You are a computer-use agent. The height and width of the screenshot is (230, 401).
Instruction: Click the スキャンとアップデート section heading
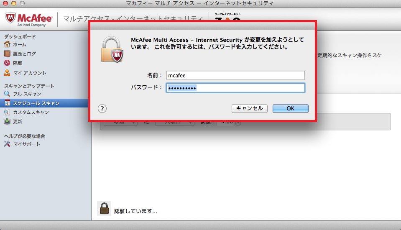coord(29,86)
